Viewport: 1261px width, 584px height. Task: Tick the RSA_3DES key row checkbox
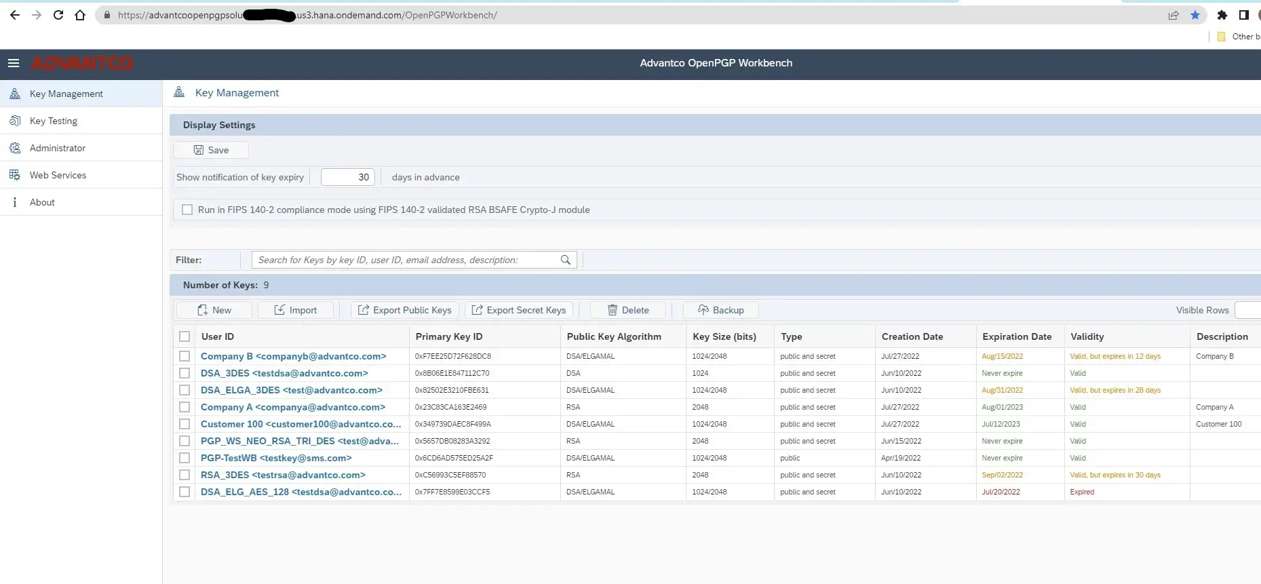tap(185, 475)
